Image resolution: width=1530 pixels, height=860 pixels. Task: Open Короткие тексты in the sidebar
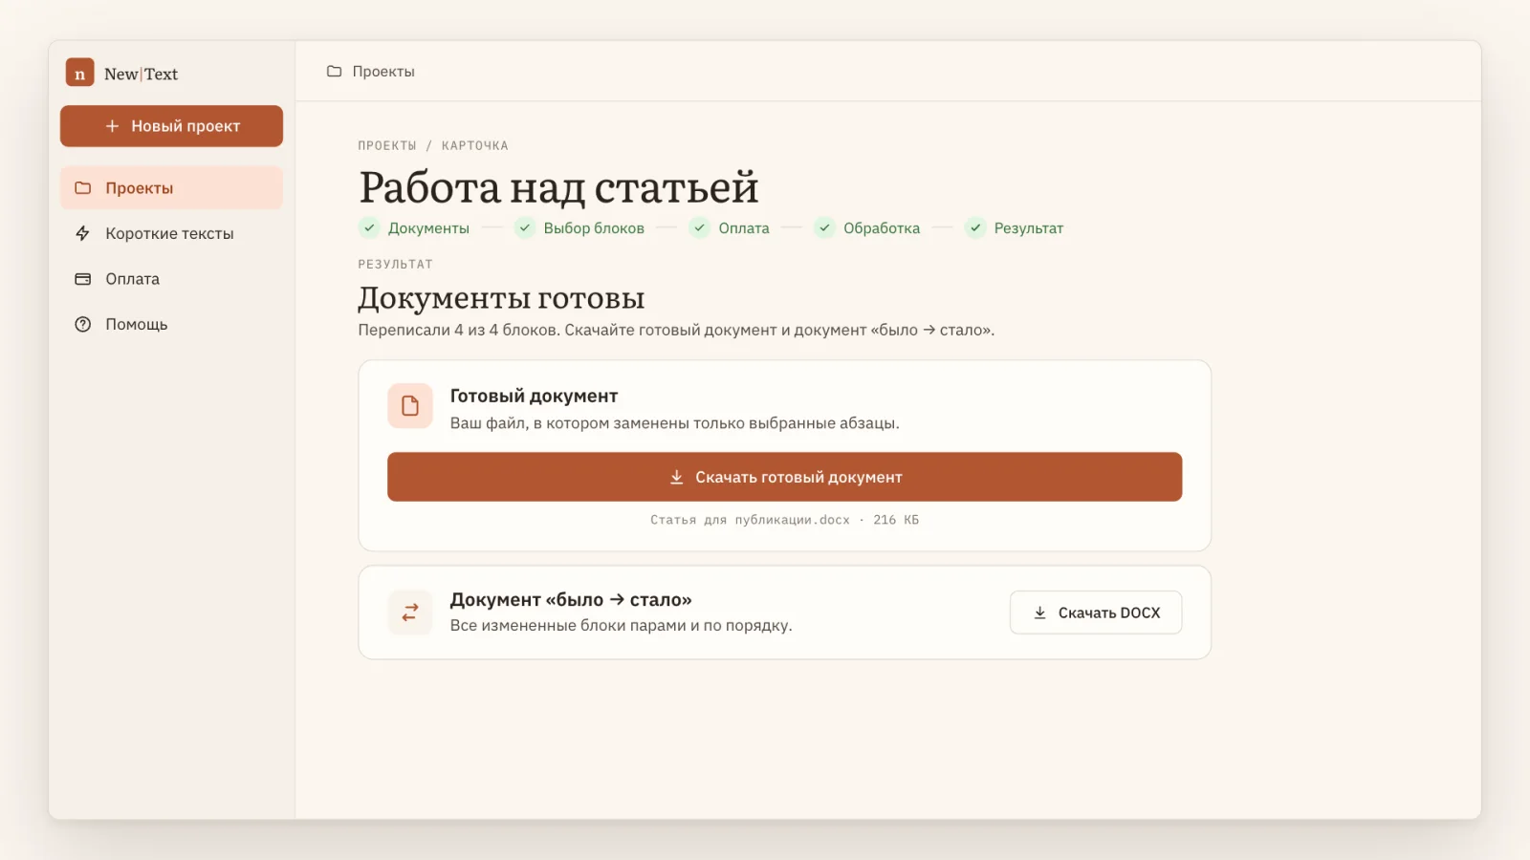[171, 233]
